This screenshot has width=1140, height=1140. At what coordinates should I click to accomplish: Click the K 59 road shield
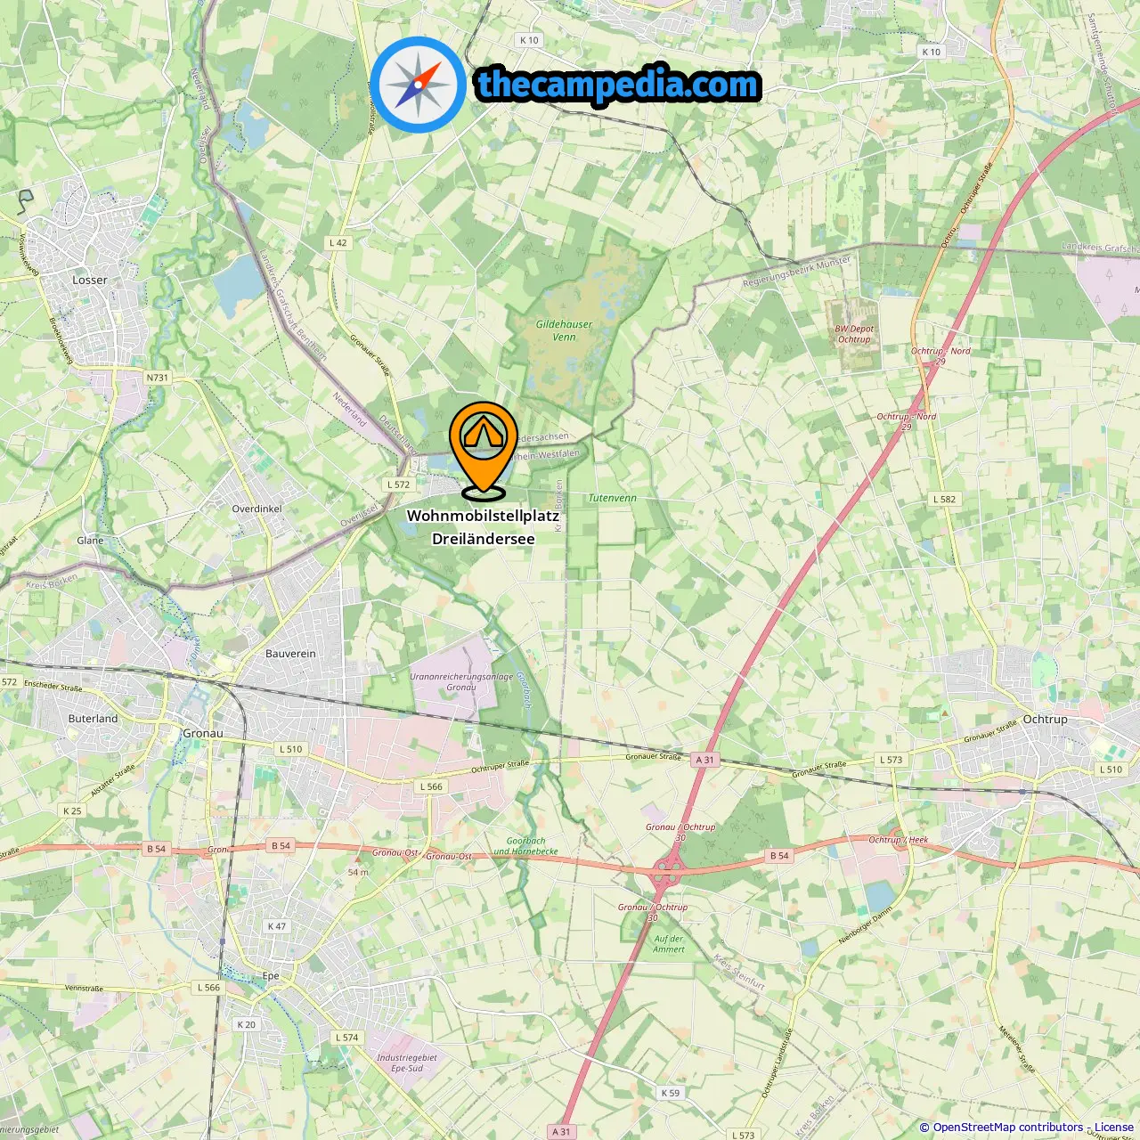[x=671, y=1093]
